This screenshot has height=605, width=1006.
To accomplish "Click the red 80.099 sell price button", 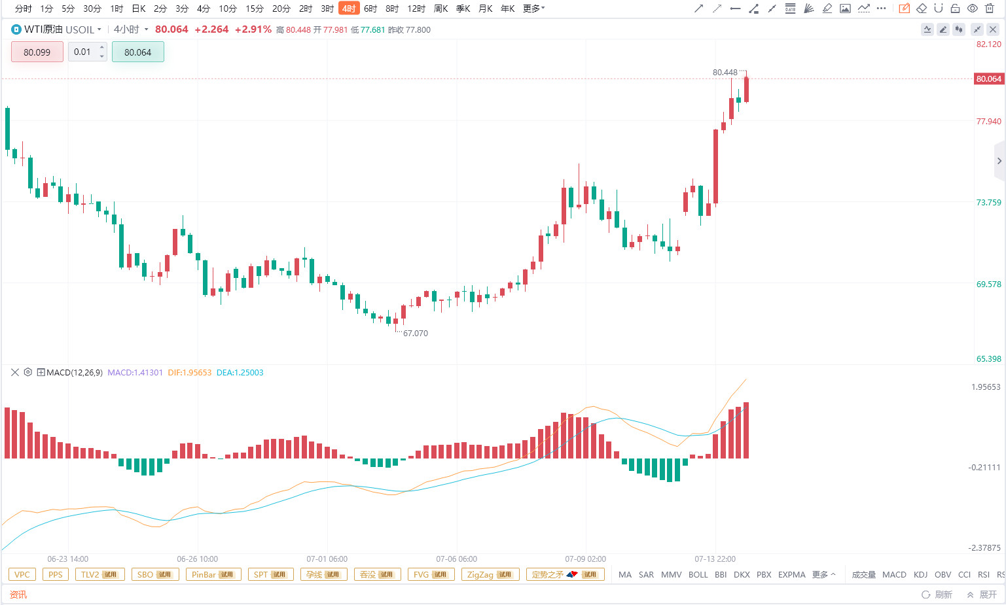I will [37, 52].
